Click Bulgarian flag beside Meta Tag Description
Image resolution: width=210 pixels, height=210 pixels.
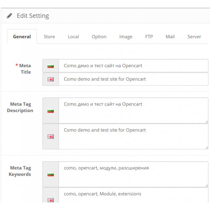[x=50, y=111]
